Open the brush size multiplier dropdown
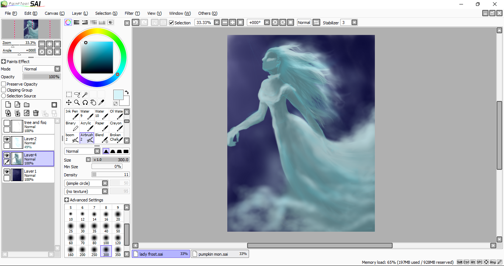Viewport: 504px width, 266px height. 88,160
